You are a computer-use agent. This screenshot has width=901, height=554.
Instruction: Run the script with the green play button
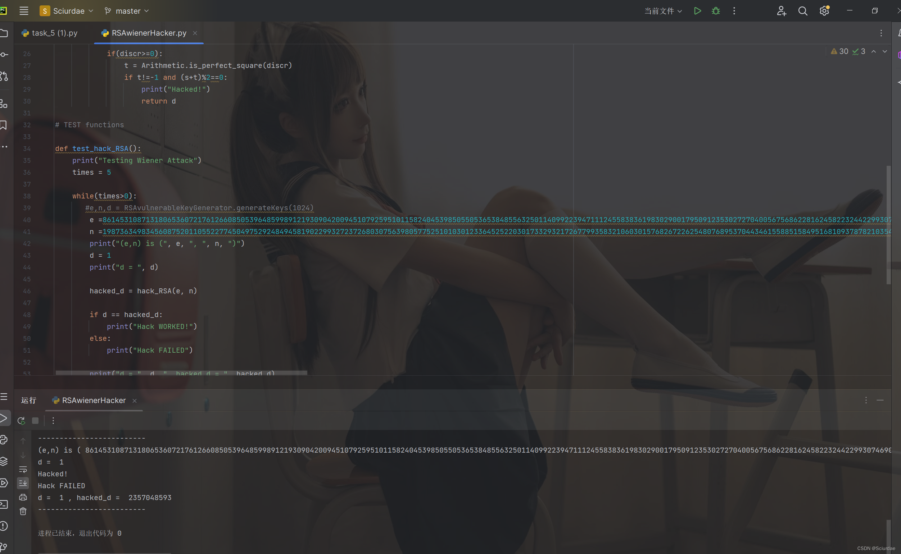click(697, 11)
